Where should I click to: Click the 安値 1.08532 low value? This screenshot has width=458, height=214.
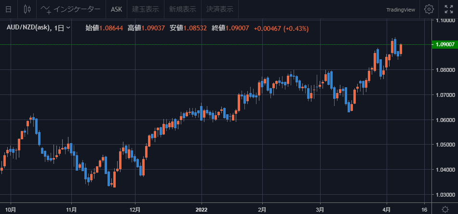pyautogui.click(x=188, y=28)
